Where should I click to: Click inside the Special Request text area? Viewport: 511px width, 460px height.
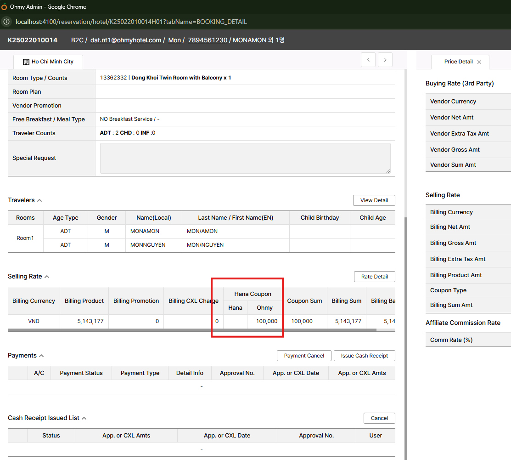pyautogui.click(x=245, y=158)
